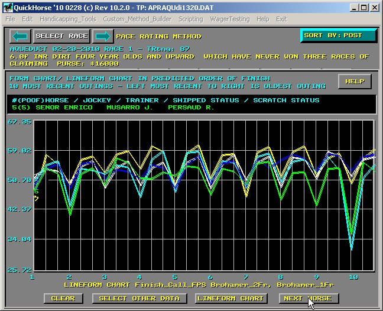Toggle the SORT BY: POST button
383x311 pixels.
coord(338,35)
